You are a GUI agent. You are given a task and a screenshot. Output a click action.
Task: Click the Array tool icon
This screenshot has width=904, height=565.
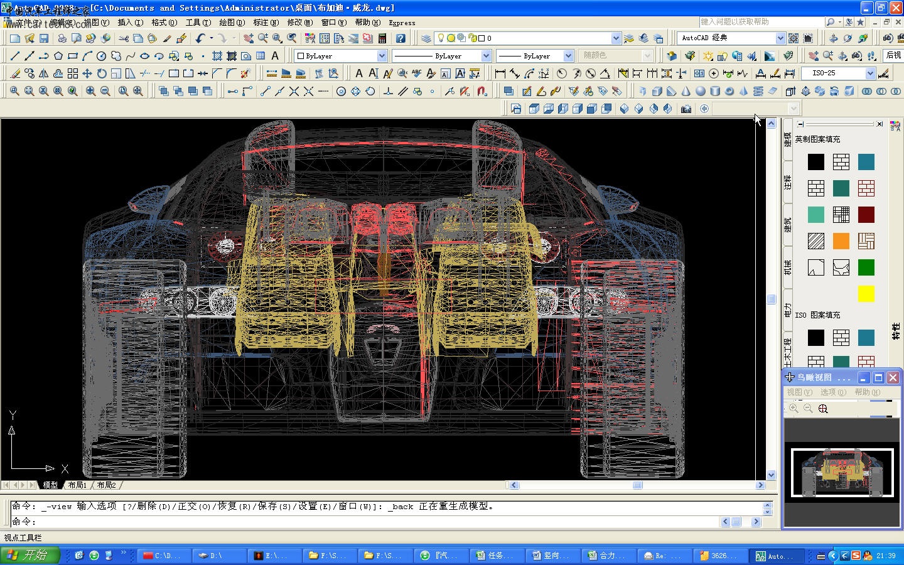[x=73, y=73]
